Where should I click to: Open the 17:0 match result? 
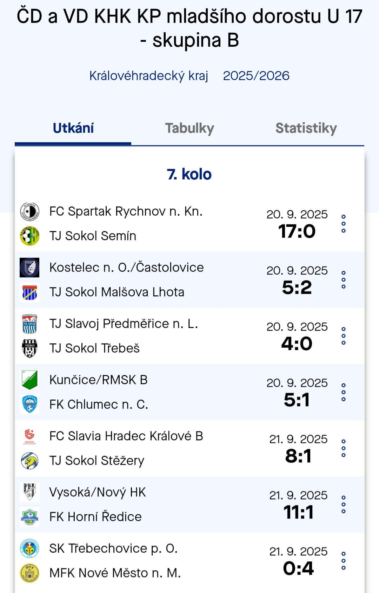(x=297, y=231)
